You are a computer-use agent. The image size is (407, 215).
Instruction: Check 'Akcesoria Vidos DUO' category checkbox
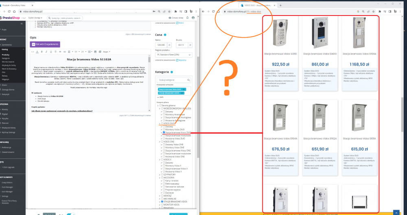[x=164, y=138]
